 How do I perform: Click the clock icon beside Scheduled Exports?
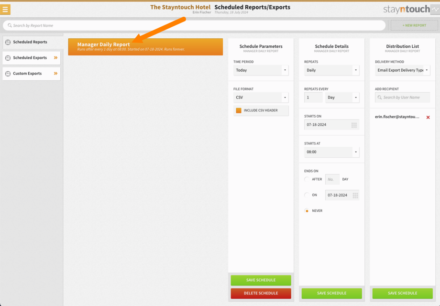[8, 58]
